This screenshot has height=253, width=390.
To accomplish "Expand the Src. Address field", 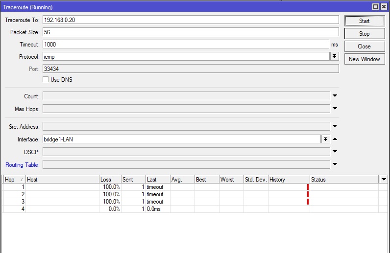I will click(335, 126).
